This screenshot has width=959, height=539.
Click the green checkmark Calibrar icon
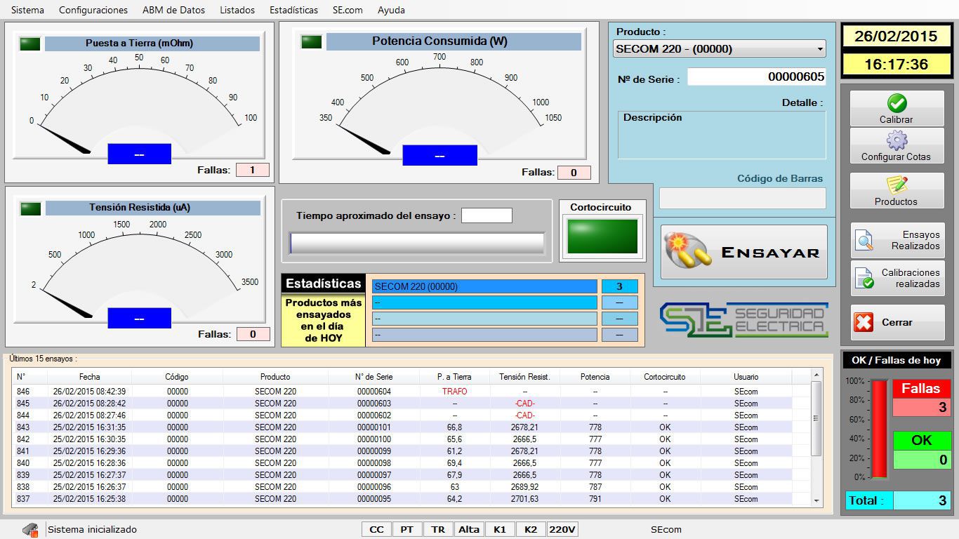(897, 103)
